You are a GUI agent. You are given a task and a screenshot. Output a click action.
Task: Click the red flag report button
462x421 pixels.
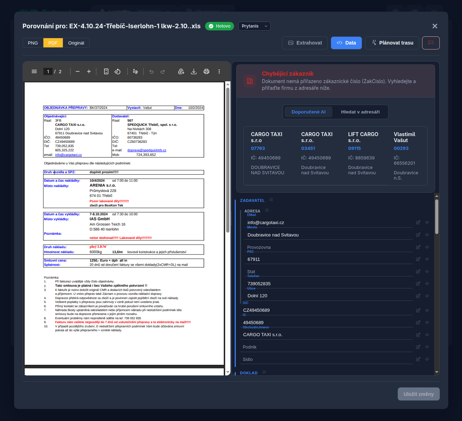[x=431, y=43]
